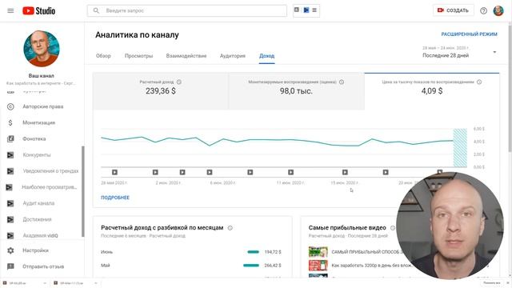
Task: Switch to the Обзор tab
Action: [103, 56]
